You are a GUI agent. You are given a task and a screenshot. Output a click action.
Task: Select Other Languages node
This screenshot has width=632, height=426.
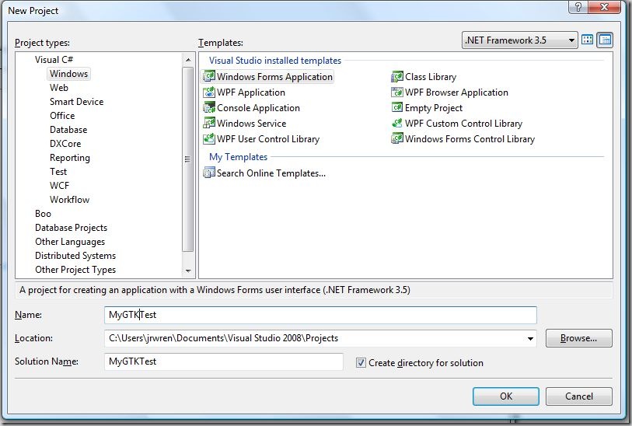tap(70, 242)
